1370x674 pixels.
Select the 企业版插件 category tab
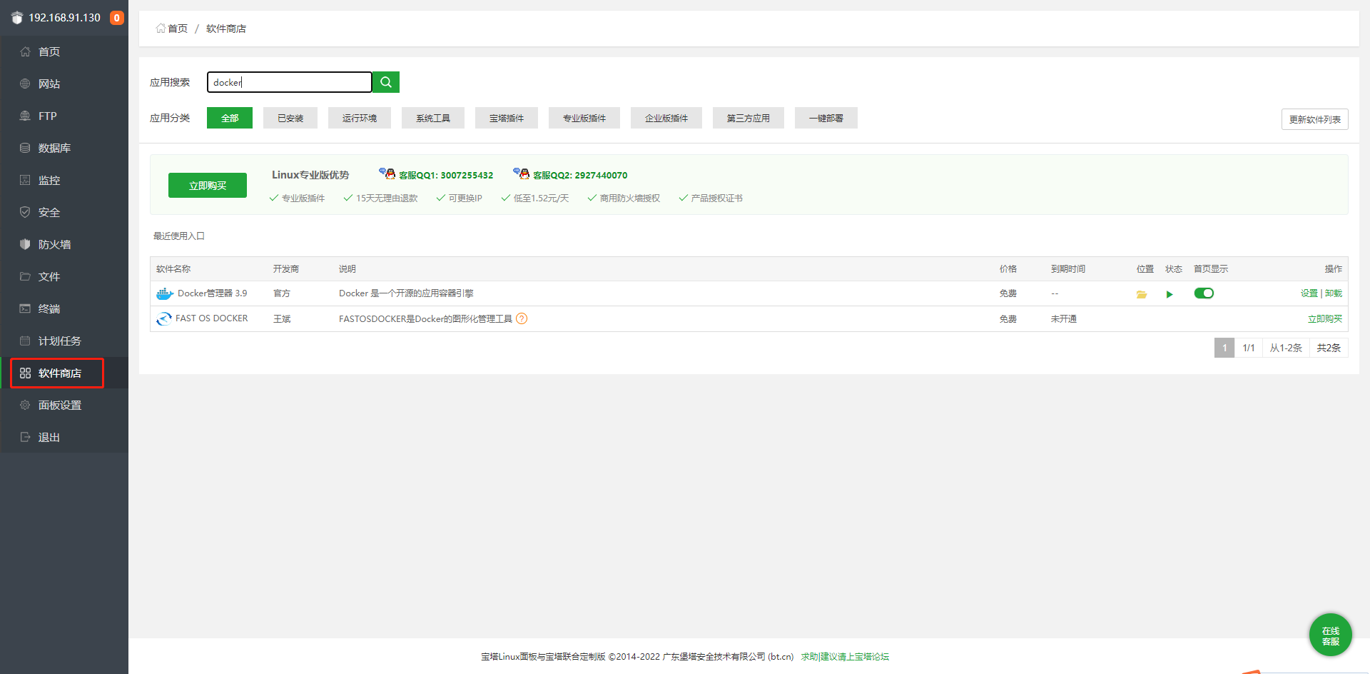(666, 118)
